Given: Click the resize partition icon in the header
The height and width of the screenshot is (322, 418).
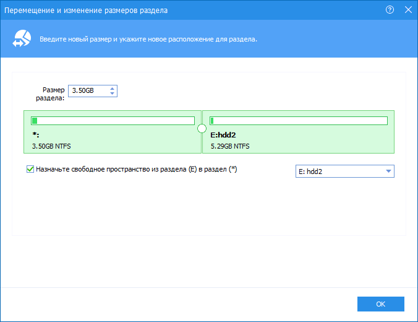Looking at the screenshot, I should click(22, 38).
